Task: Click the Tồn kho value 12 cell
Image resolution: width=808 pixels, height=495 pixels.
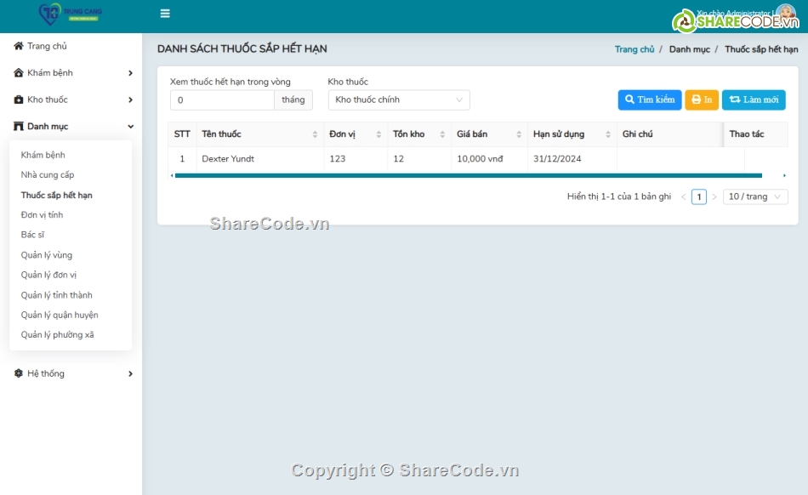Action: pyautogui.click(x=419, y=159)
